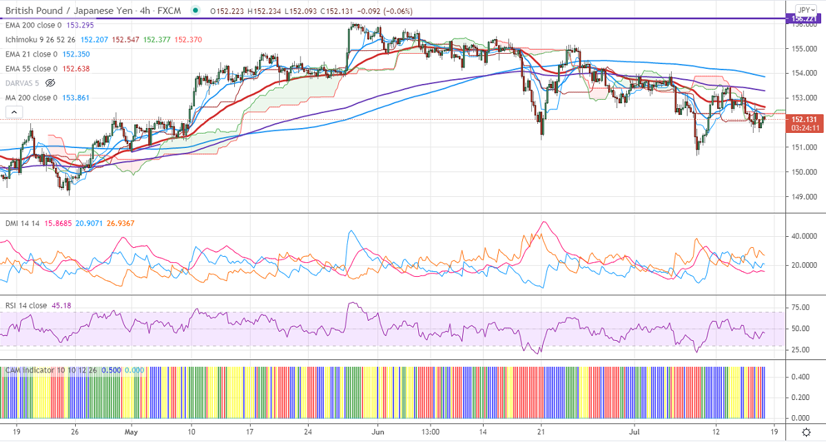Click the EMA 200 value 153.295
This screenshot has width=826, height=442.
(x=80, y=25)
